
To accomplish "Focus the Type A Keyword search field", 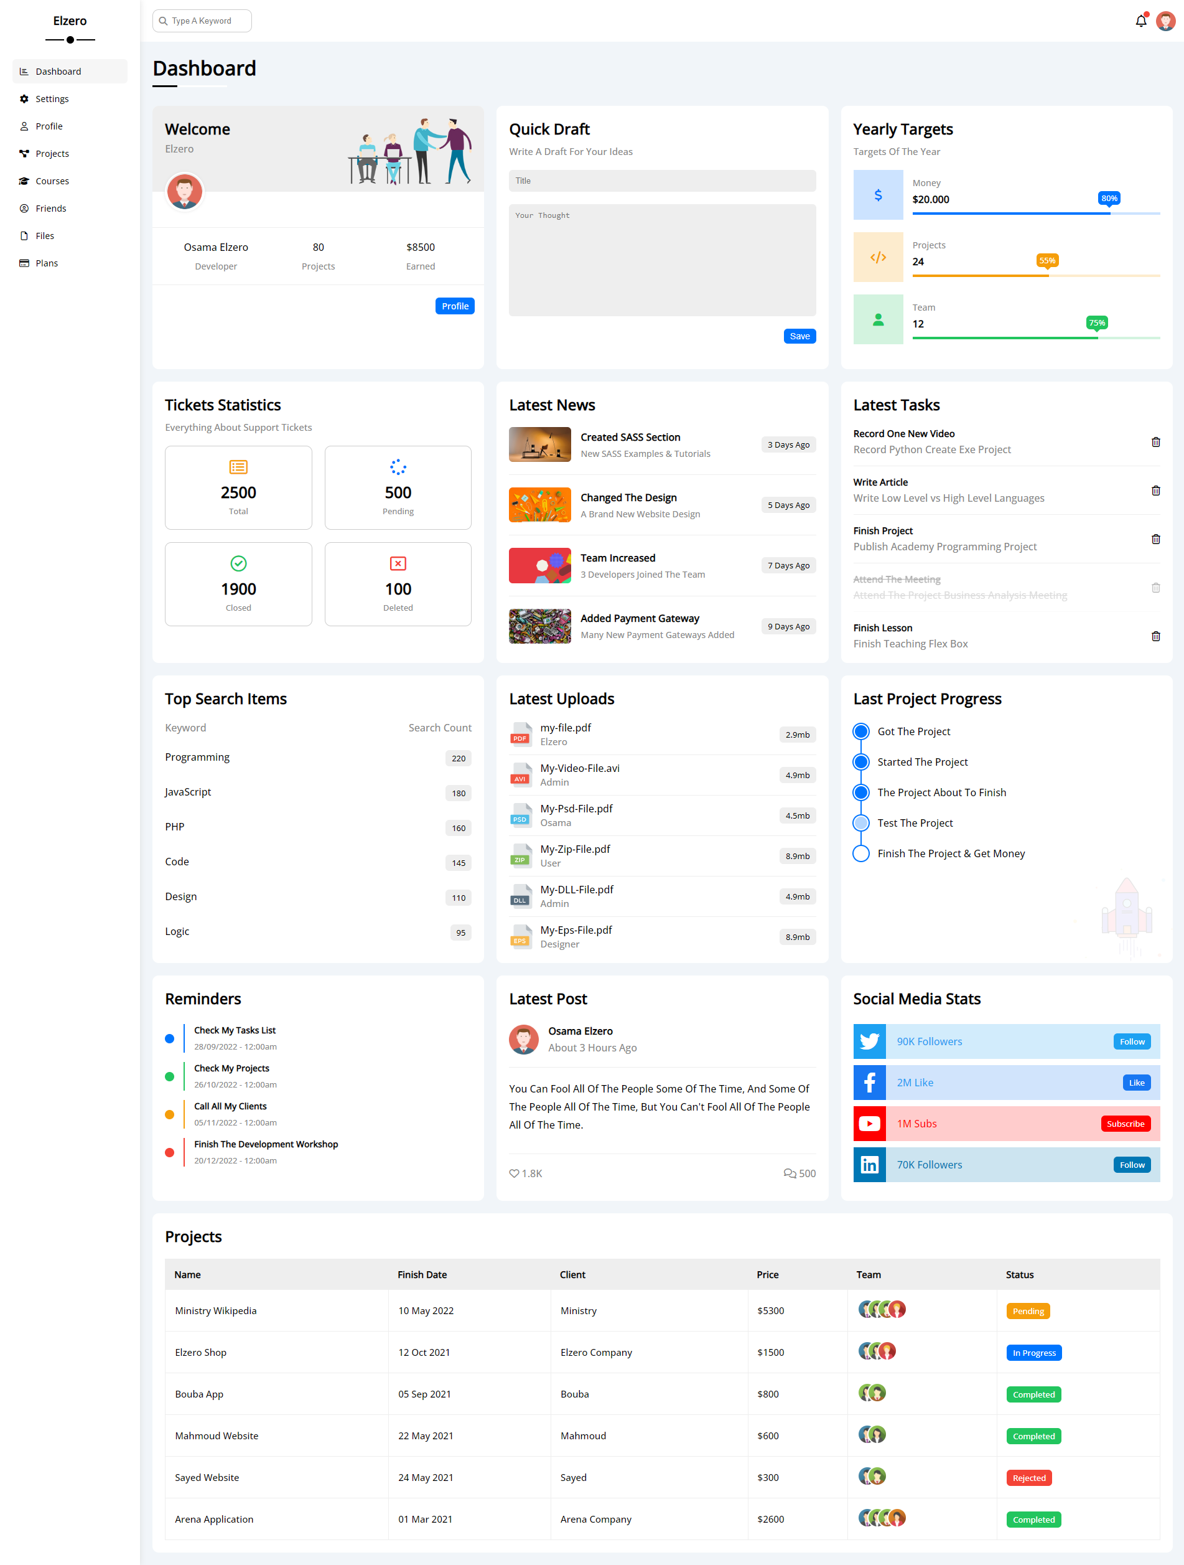I will (202, 21).
